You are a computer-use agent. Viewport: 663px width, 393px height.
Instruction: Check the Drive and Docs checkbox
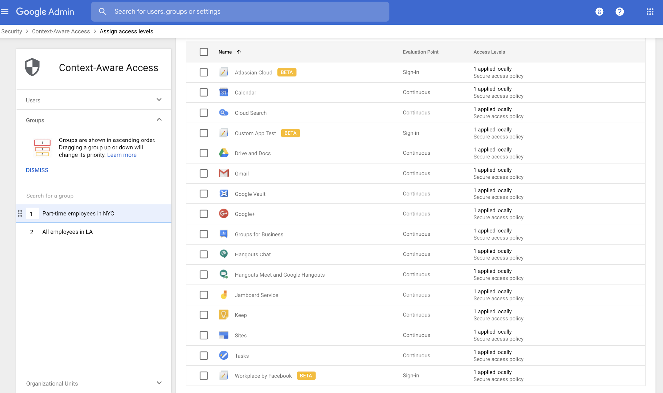coord(204,153)
